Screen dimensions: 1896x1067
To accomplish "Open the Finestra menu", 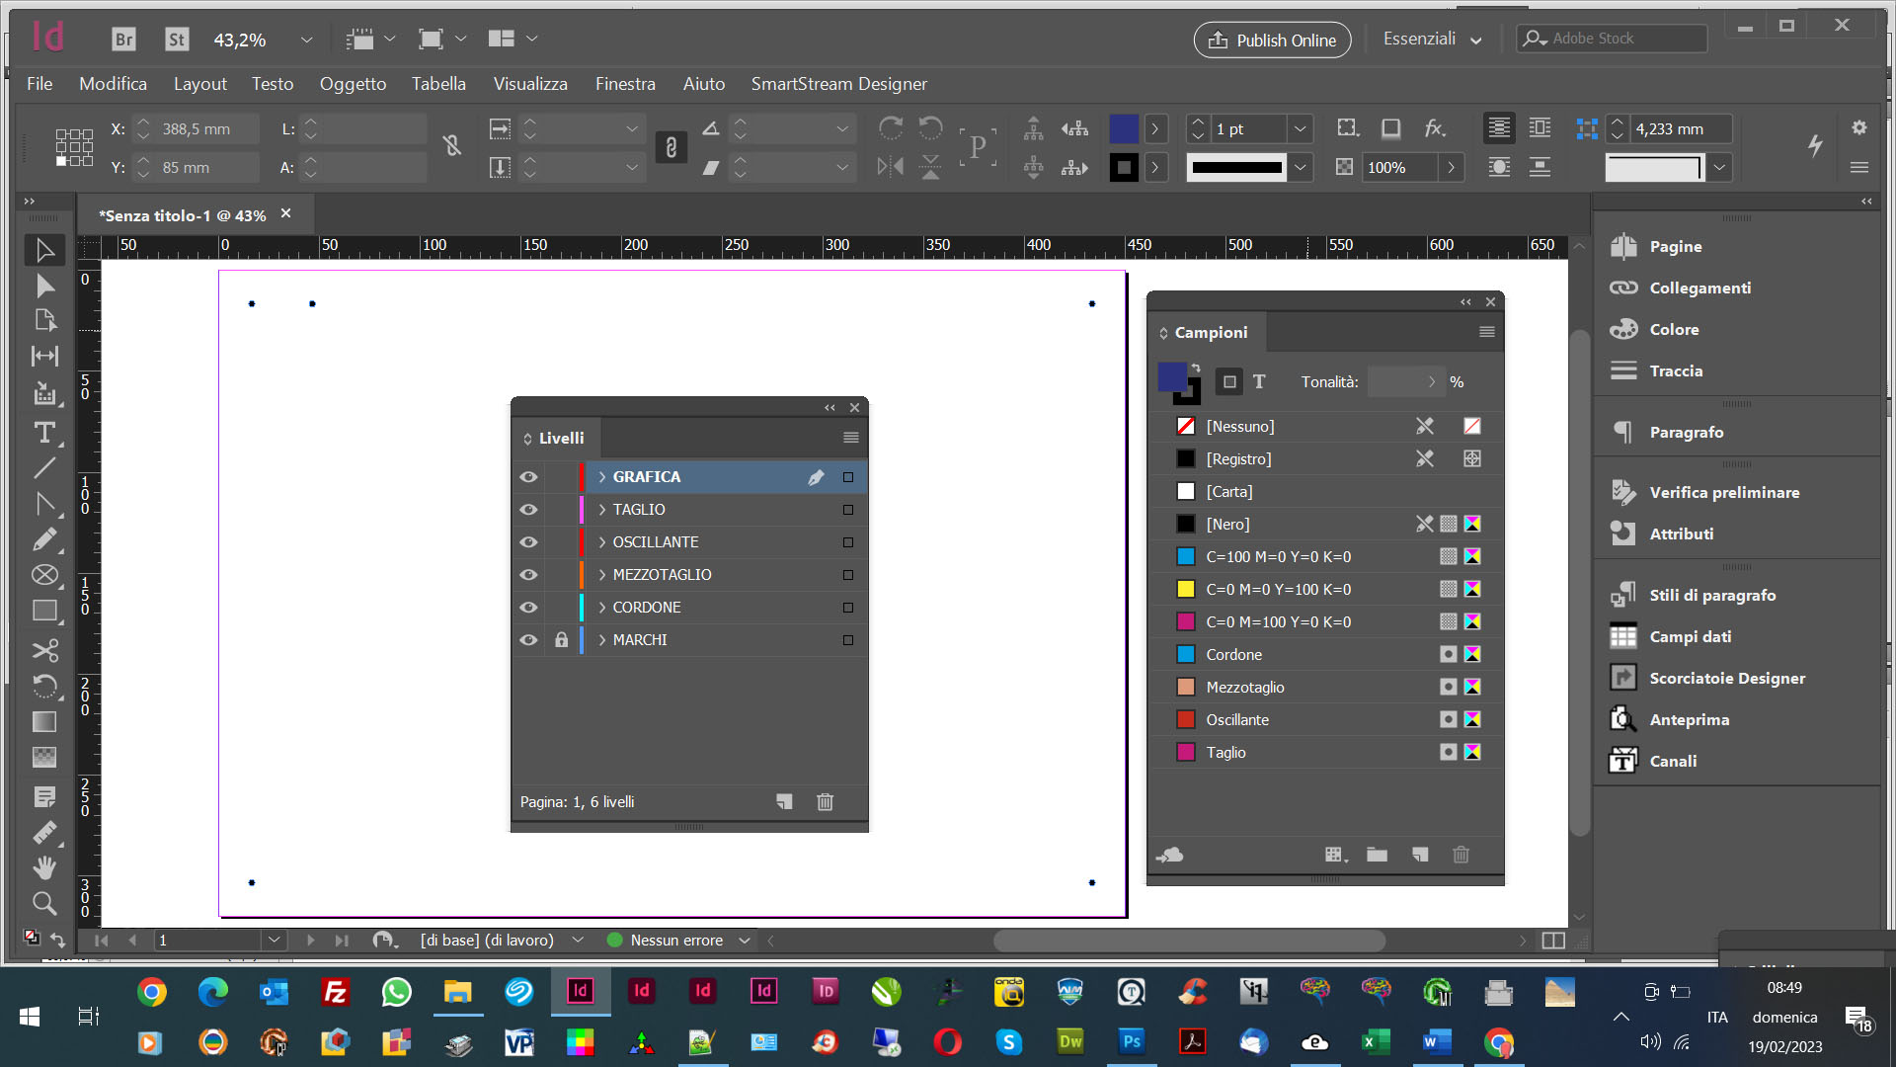I will point(625,84).
